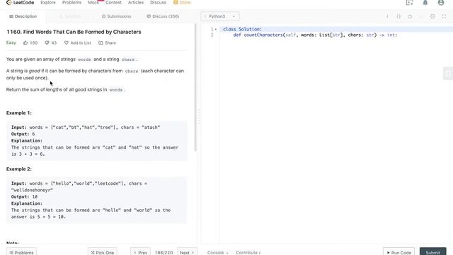Image resolution: width=453 pixels, height=255 pixels.
Task: Open the notifications bell
Action: pyautogui.click(x=425, y=3)
